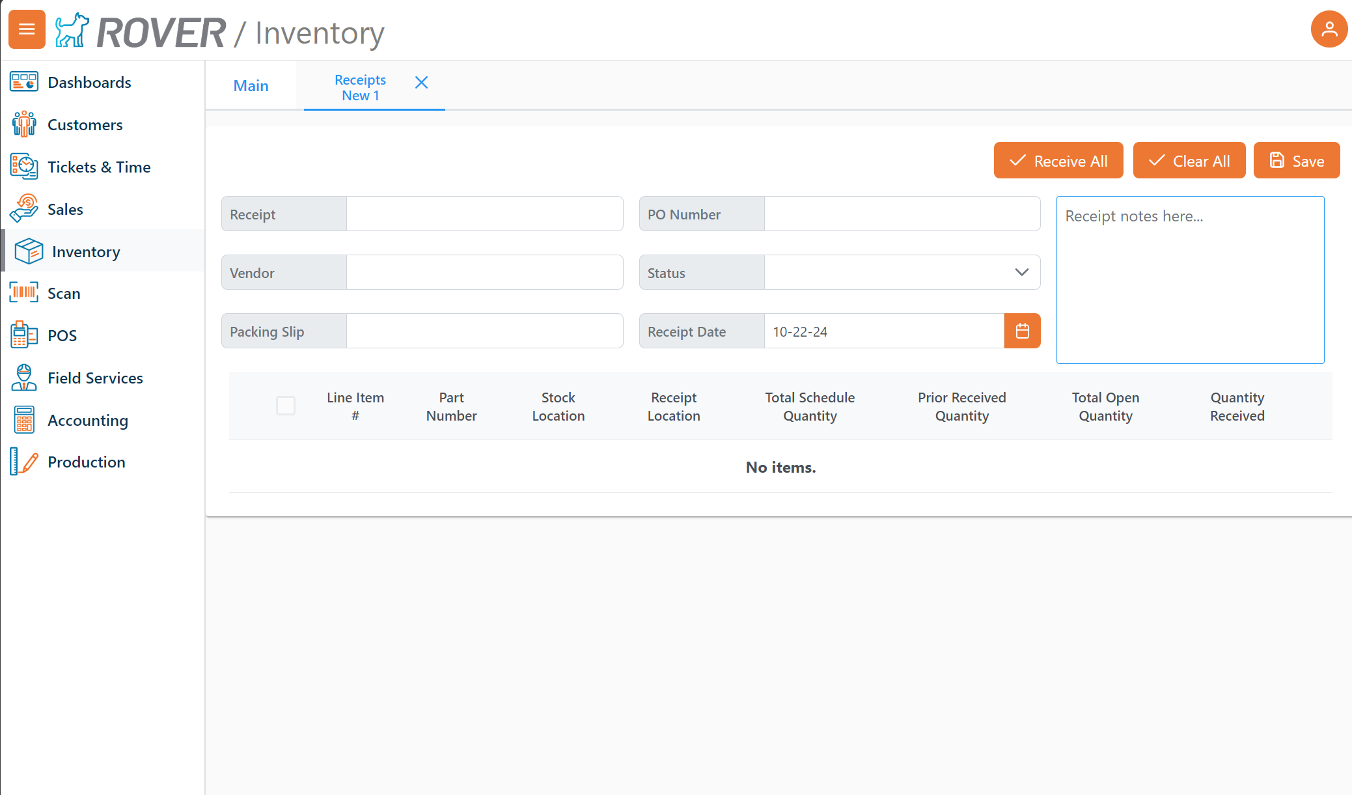The width and height of the screenshot is (1352, 795).
Task: Toggle the select-all line items checkbox
Action: point(286,406)
